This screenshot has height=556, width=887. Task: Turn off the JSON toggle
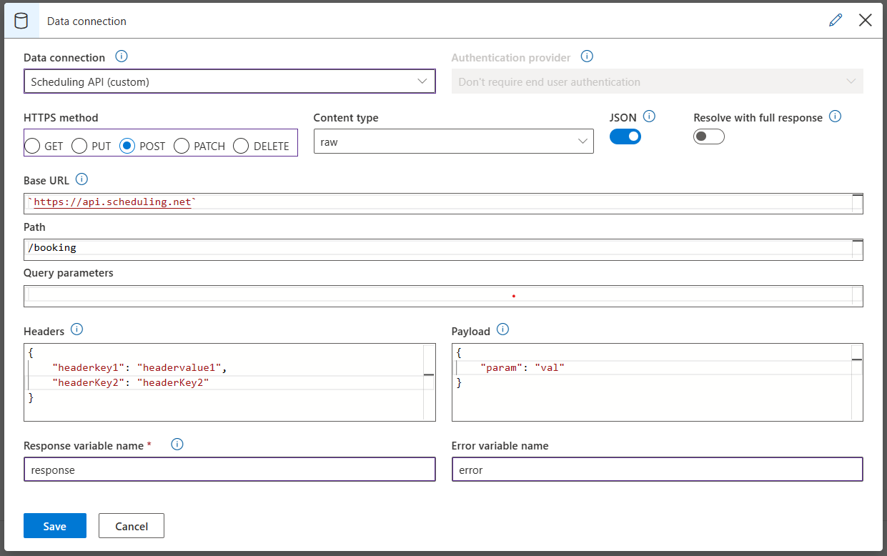pyautogui.click(x=625, y=136)
